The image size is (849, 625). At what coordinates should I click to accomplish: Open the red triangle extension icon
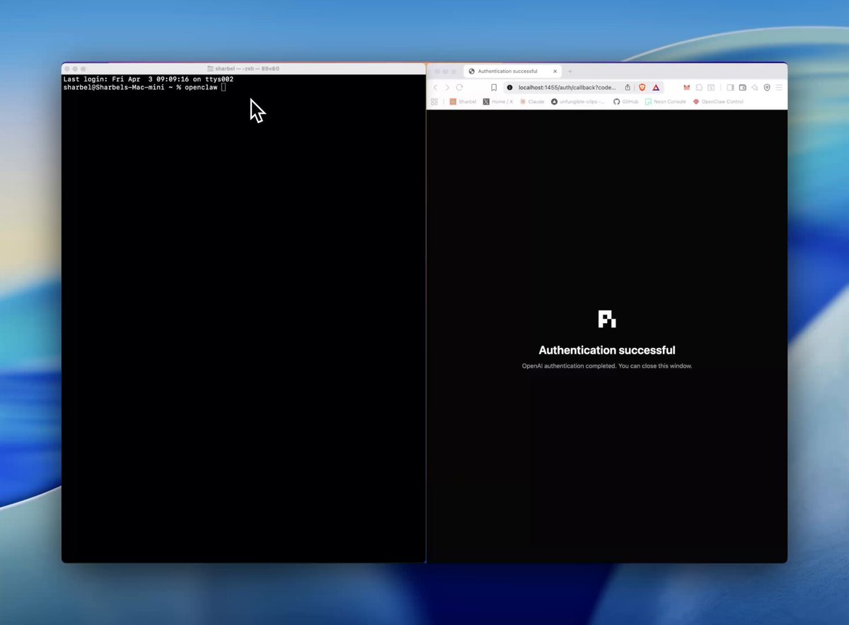[656, 88]
